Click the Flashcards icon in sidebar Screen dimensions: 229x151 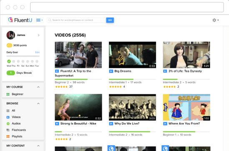8,130
